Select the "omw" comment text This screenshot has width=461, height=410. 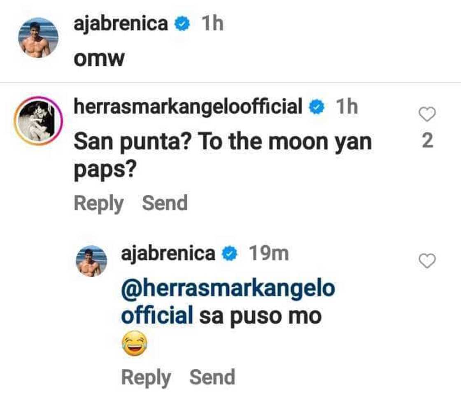pyautogui.click(x=99, y=59)
